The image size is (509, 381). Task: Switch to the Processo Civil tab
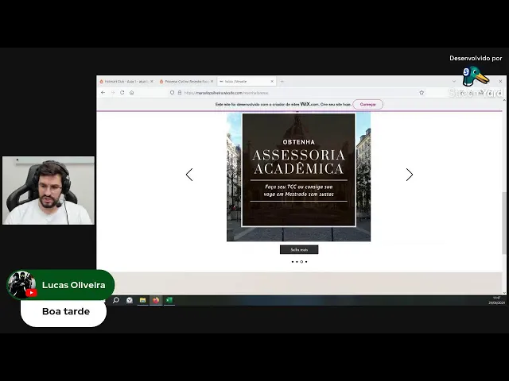point(187,81)
